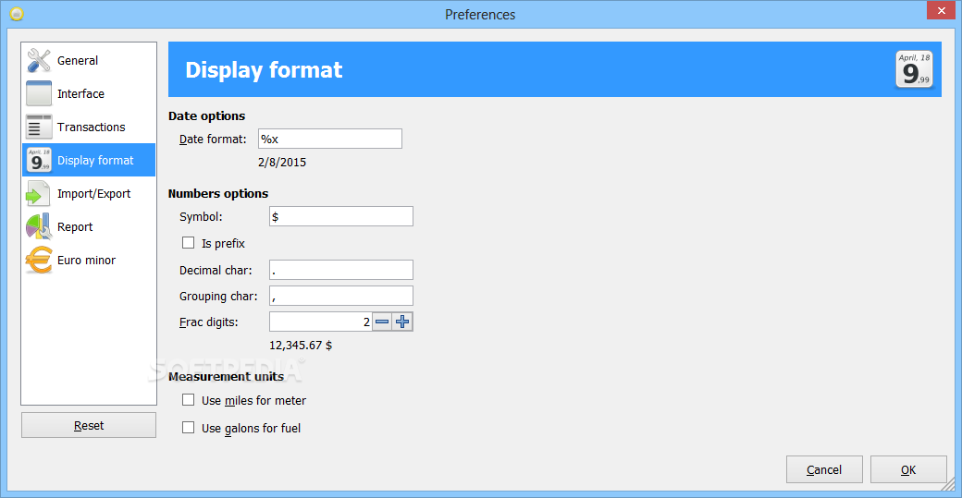Click the Display format header title
Screen dimensions: 962x498
point(264,70)
